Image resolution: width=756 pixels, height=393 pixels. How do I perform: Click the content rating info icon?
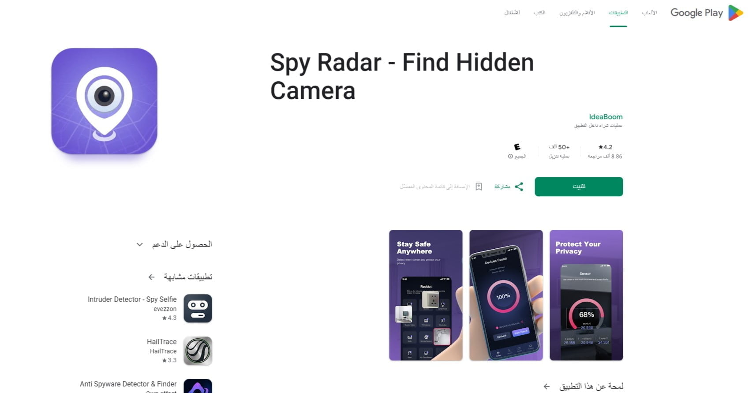pyautogui.click(x=510, y=156)
